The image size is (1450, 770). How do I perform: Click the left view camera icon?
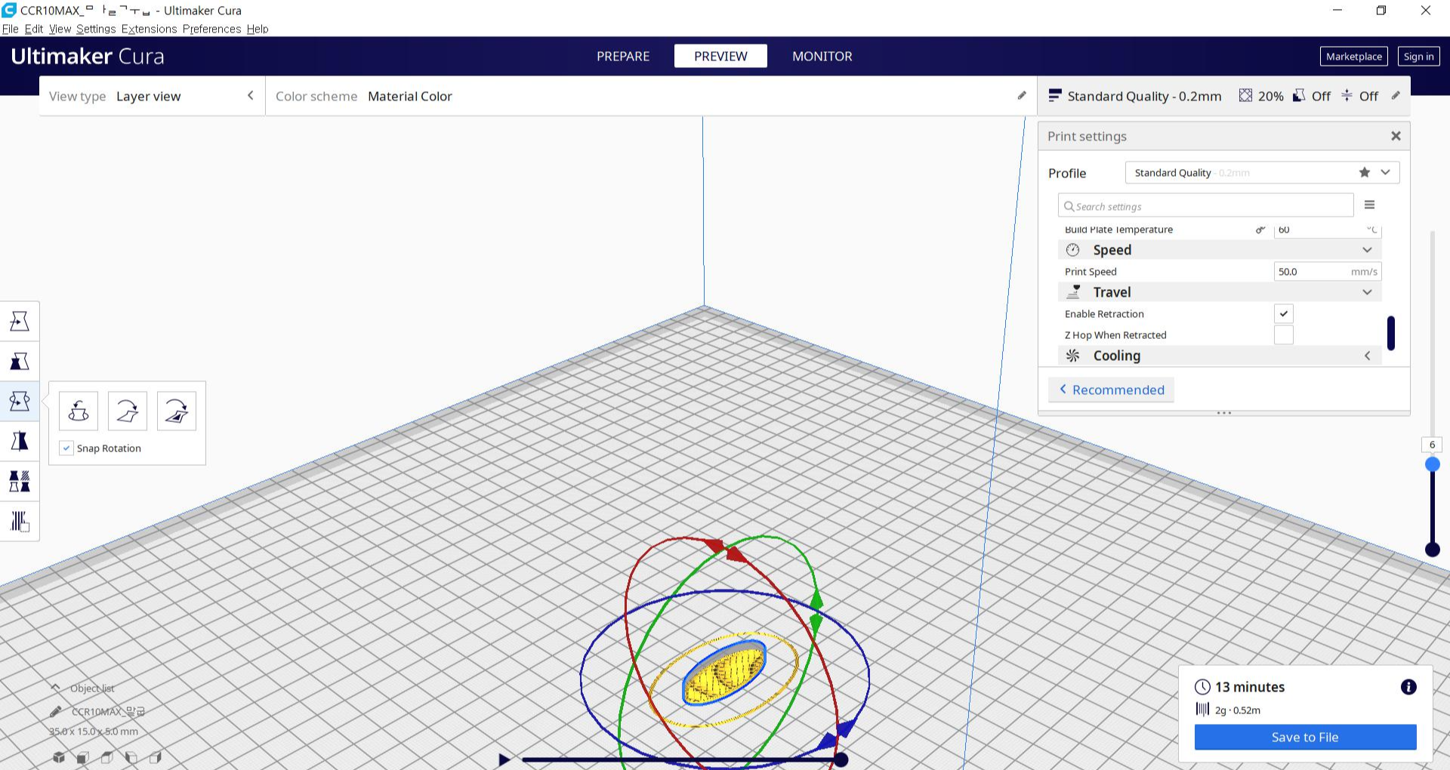[x=131, y=757]
